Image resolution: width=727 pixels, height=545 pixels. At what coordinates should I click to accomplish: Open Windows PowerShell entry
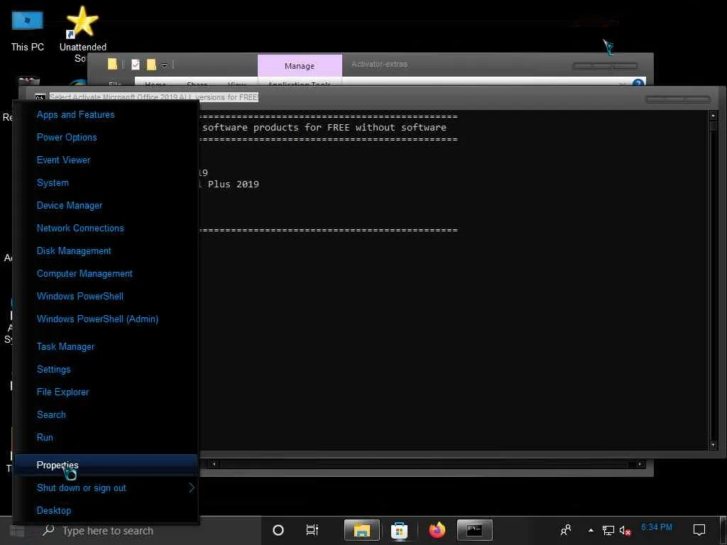(80, 296)
